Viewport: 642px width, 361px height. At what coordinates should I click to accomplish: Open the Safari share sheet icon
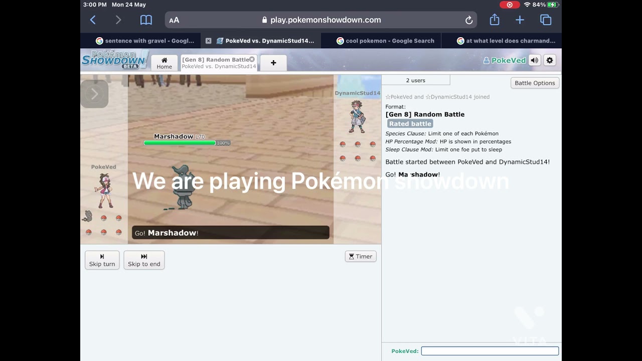[x=495, y=20]
